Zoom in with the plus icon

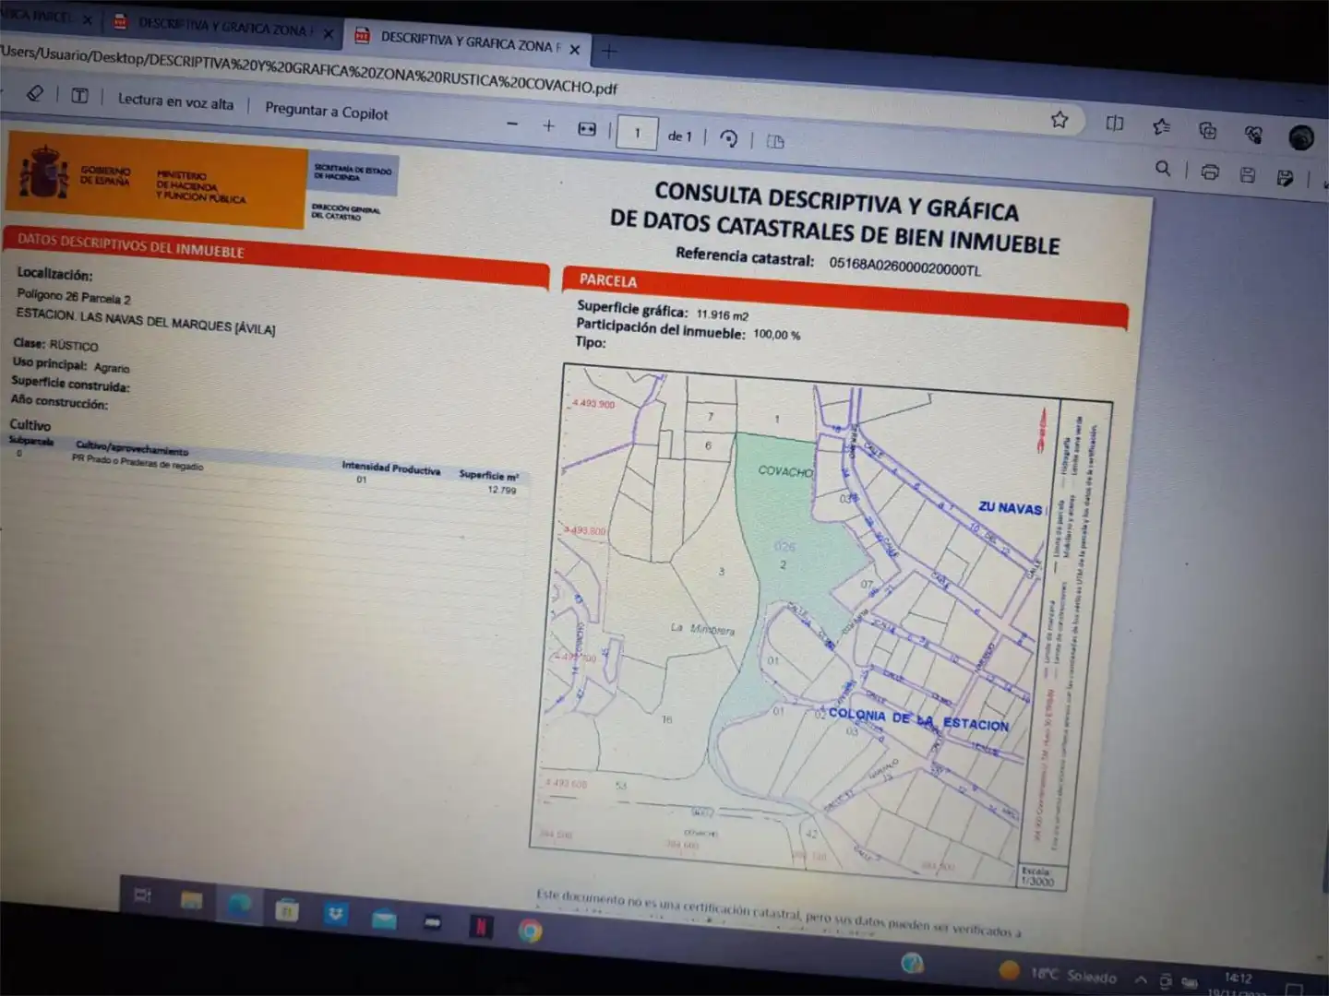(548, 125)
